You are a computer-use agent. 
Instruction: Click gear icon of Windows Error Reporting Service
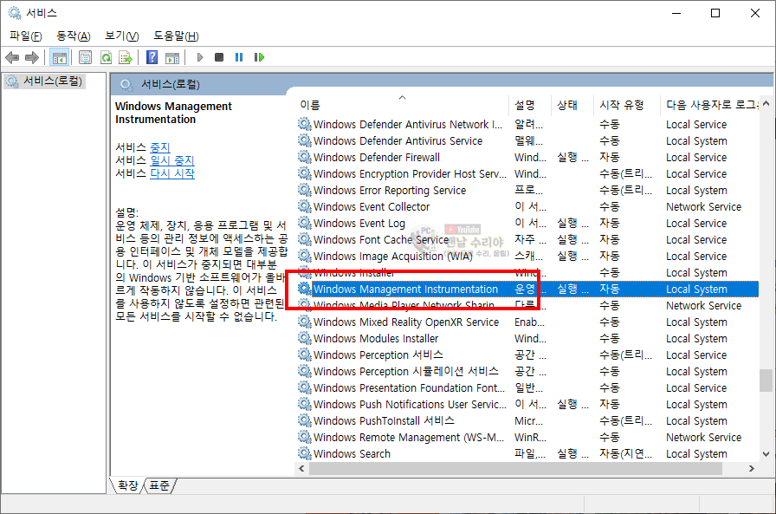(x=304, y=190)
